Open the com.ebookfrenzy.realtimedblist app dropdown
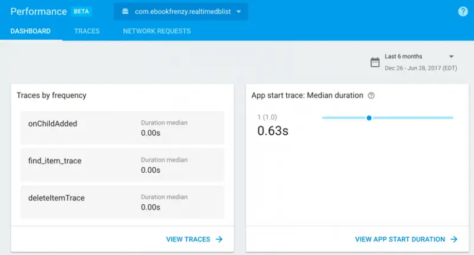The width and height of the screenshot is (474, 255). point(181,12)
